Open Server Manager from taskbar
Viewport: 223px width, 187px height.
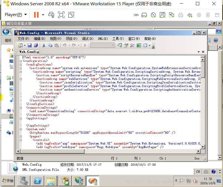pos(24,181)
